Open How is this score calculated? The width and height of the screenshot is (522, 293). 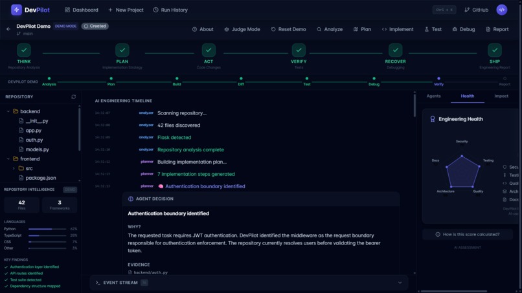(468, 235)
